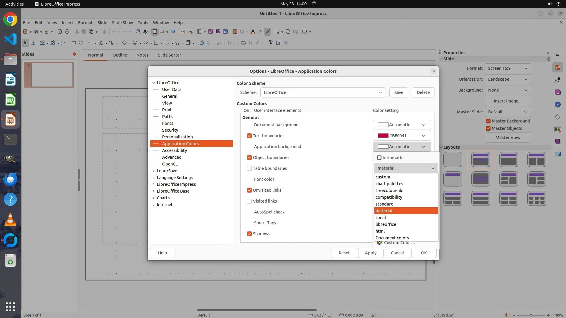
Task: Uncheck the Text boundaries checkbox
Action: [x=249, y=136]
